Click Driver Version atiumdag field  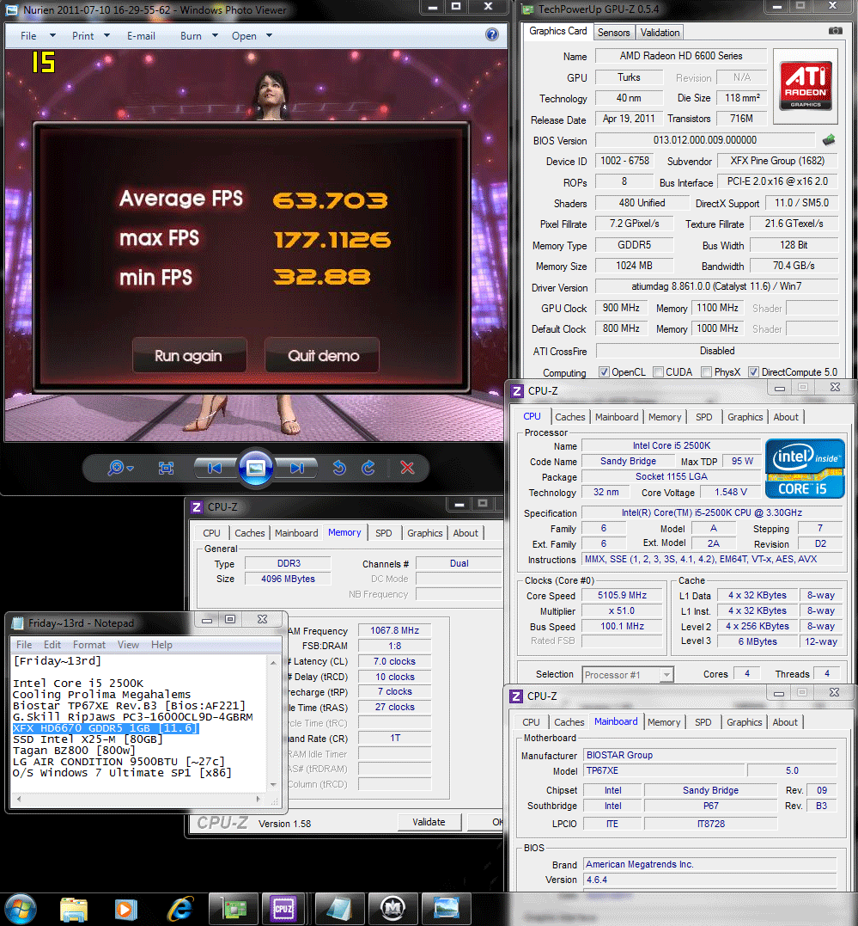tap(716, 286)
